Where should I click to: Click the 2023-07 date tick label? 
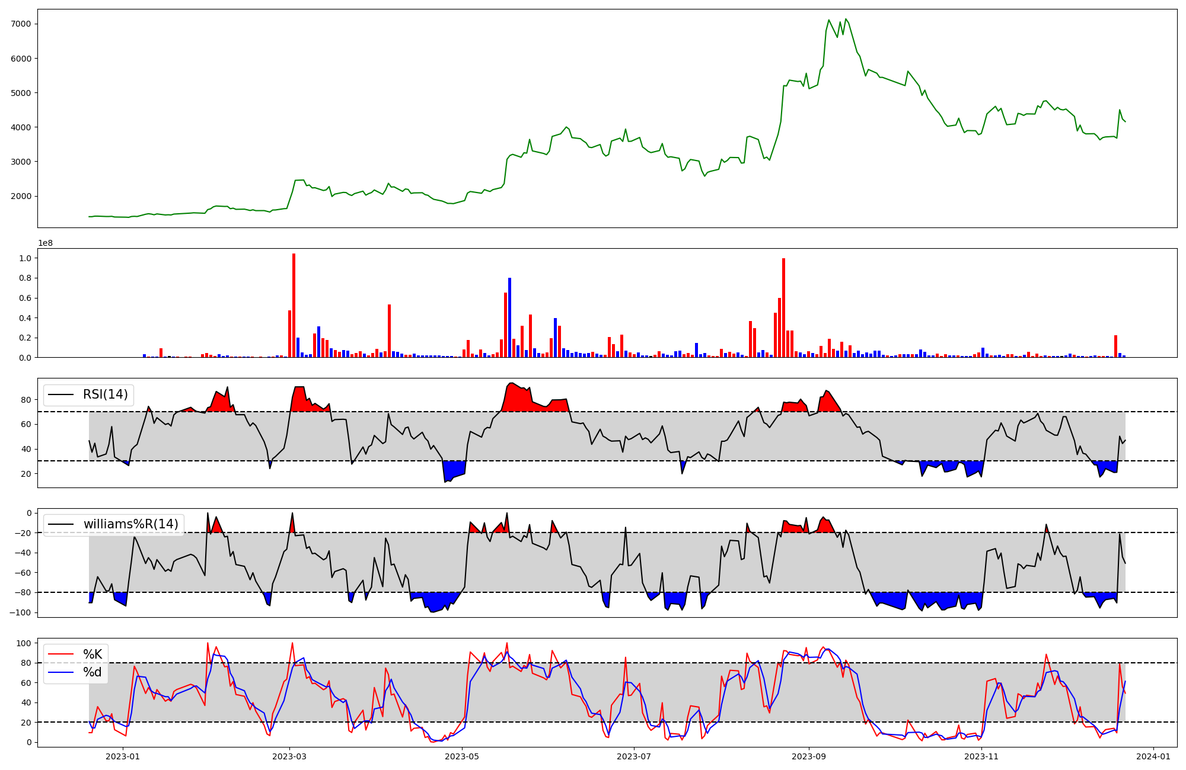(635, 756)
